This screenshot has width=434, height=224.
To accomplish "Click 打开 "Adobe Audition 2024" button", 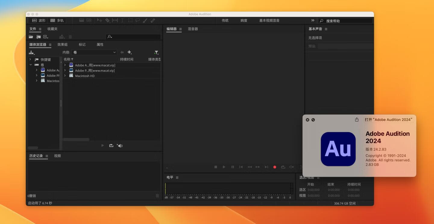I will [388, 120].
